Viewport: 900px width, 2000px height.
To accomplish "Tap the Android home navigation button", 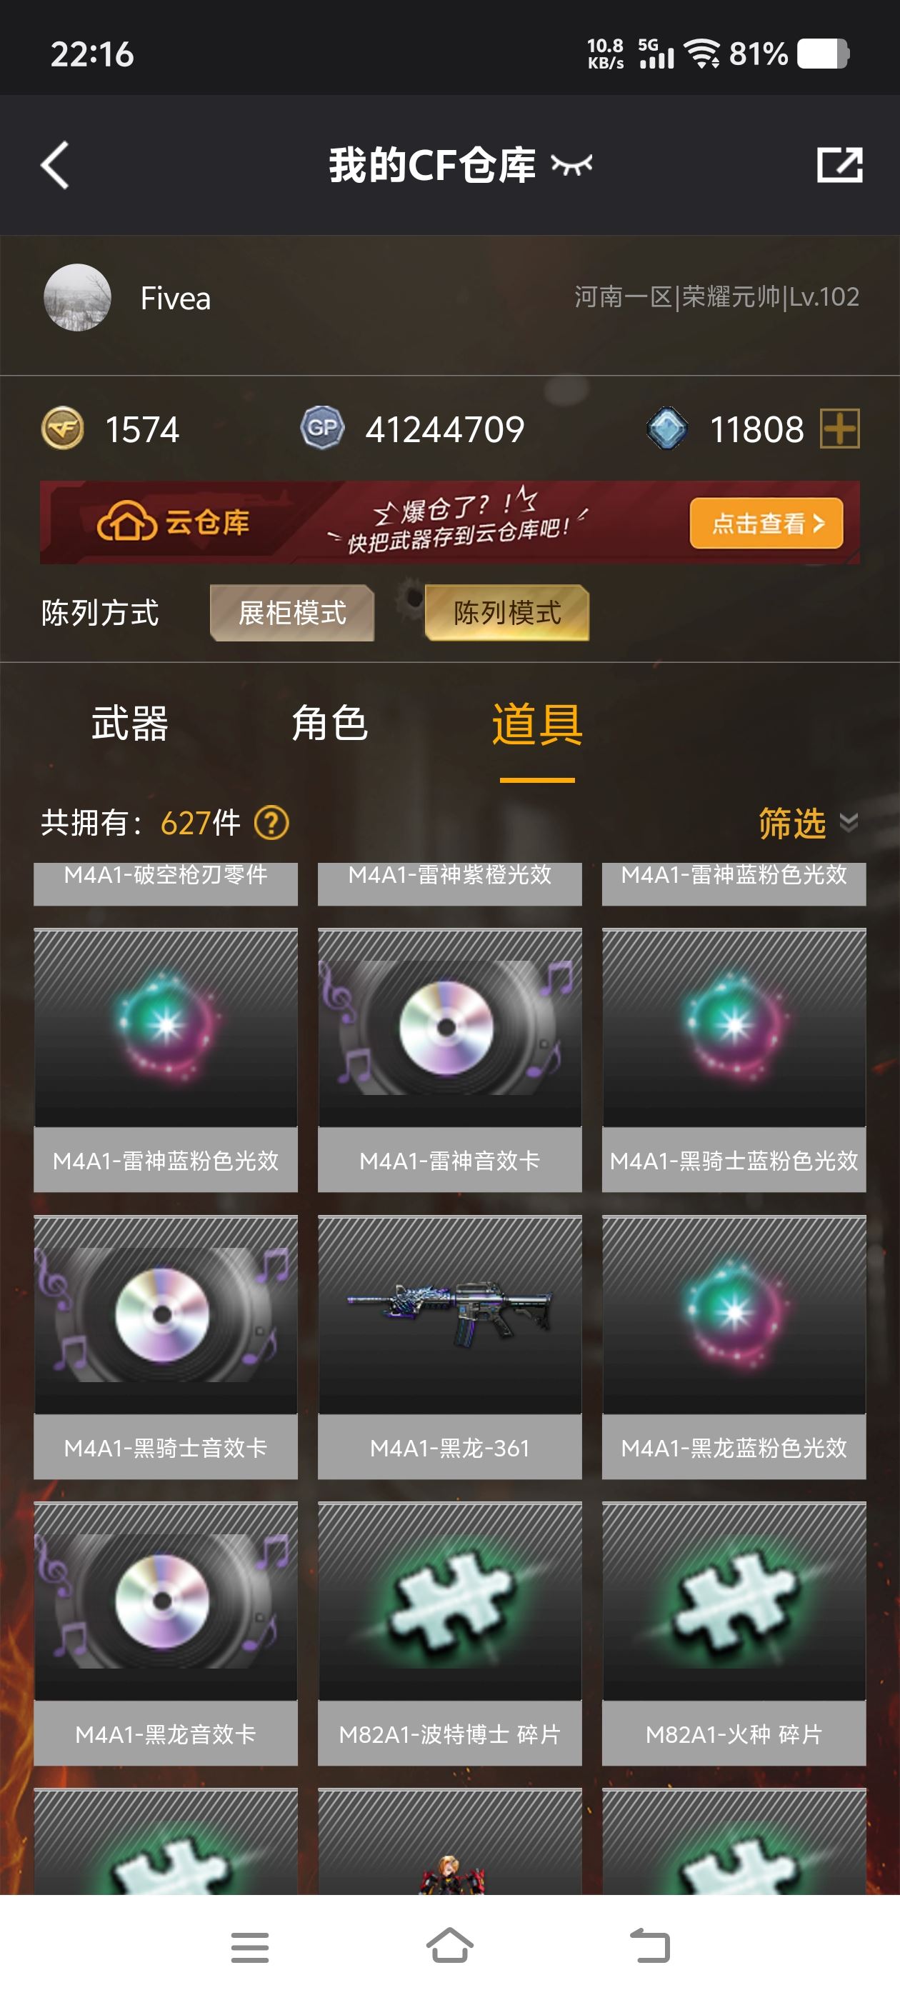I will click(x=449, y=1946).
